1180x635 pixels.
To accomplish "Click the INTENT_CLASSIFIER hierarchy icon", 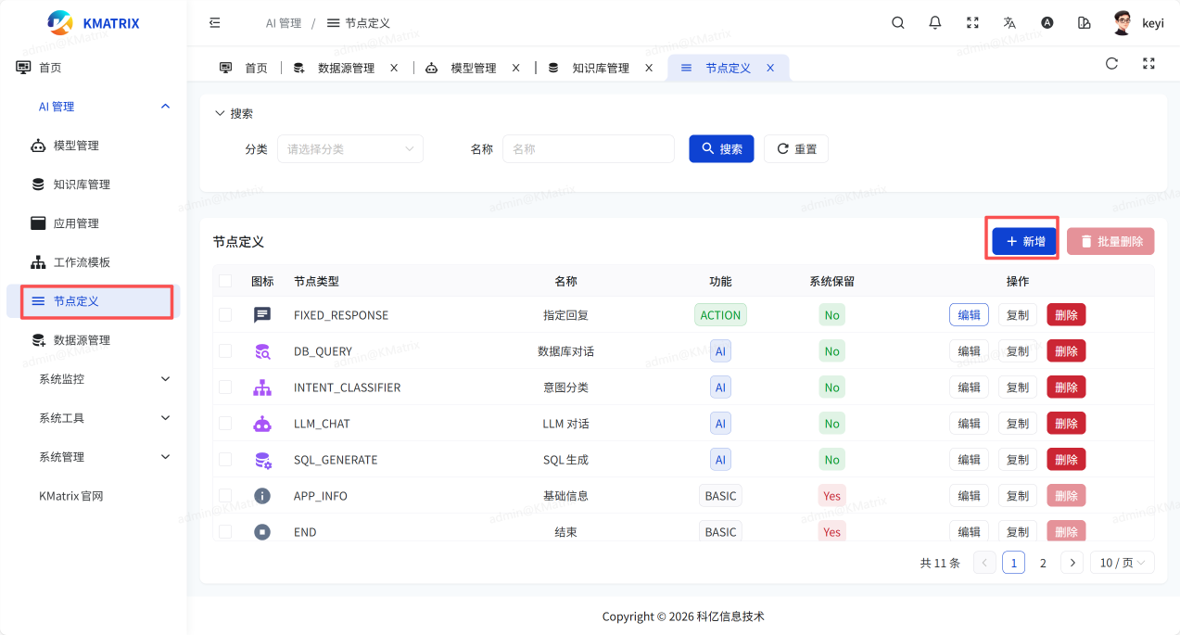I will [262, 387].
